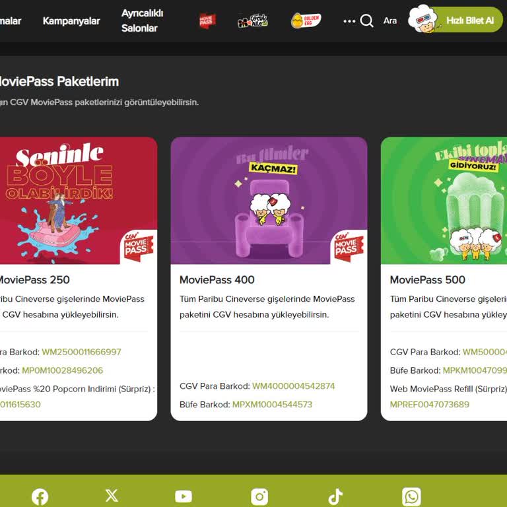
Task: Open the Çocuk Aile logo in header
Action: pos(253,21)
